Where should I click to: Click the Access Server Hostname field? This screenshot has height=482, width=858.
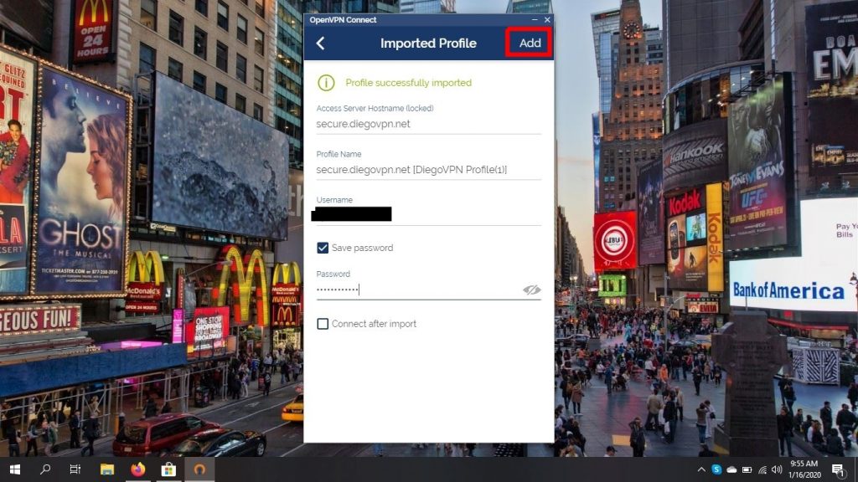[x=427, y=124]
